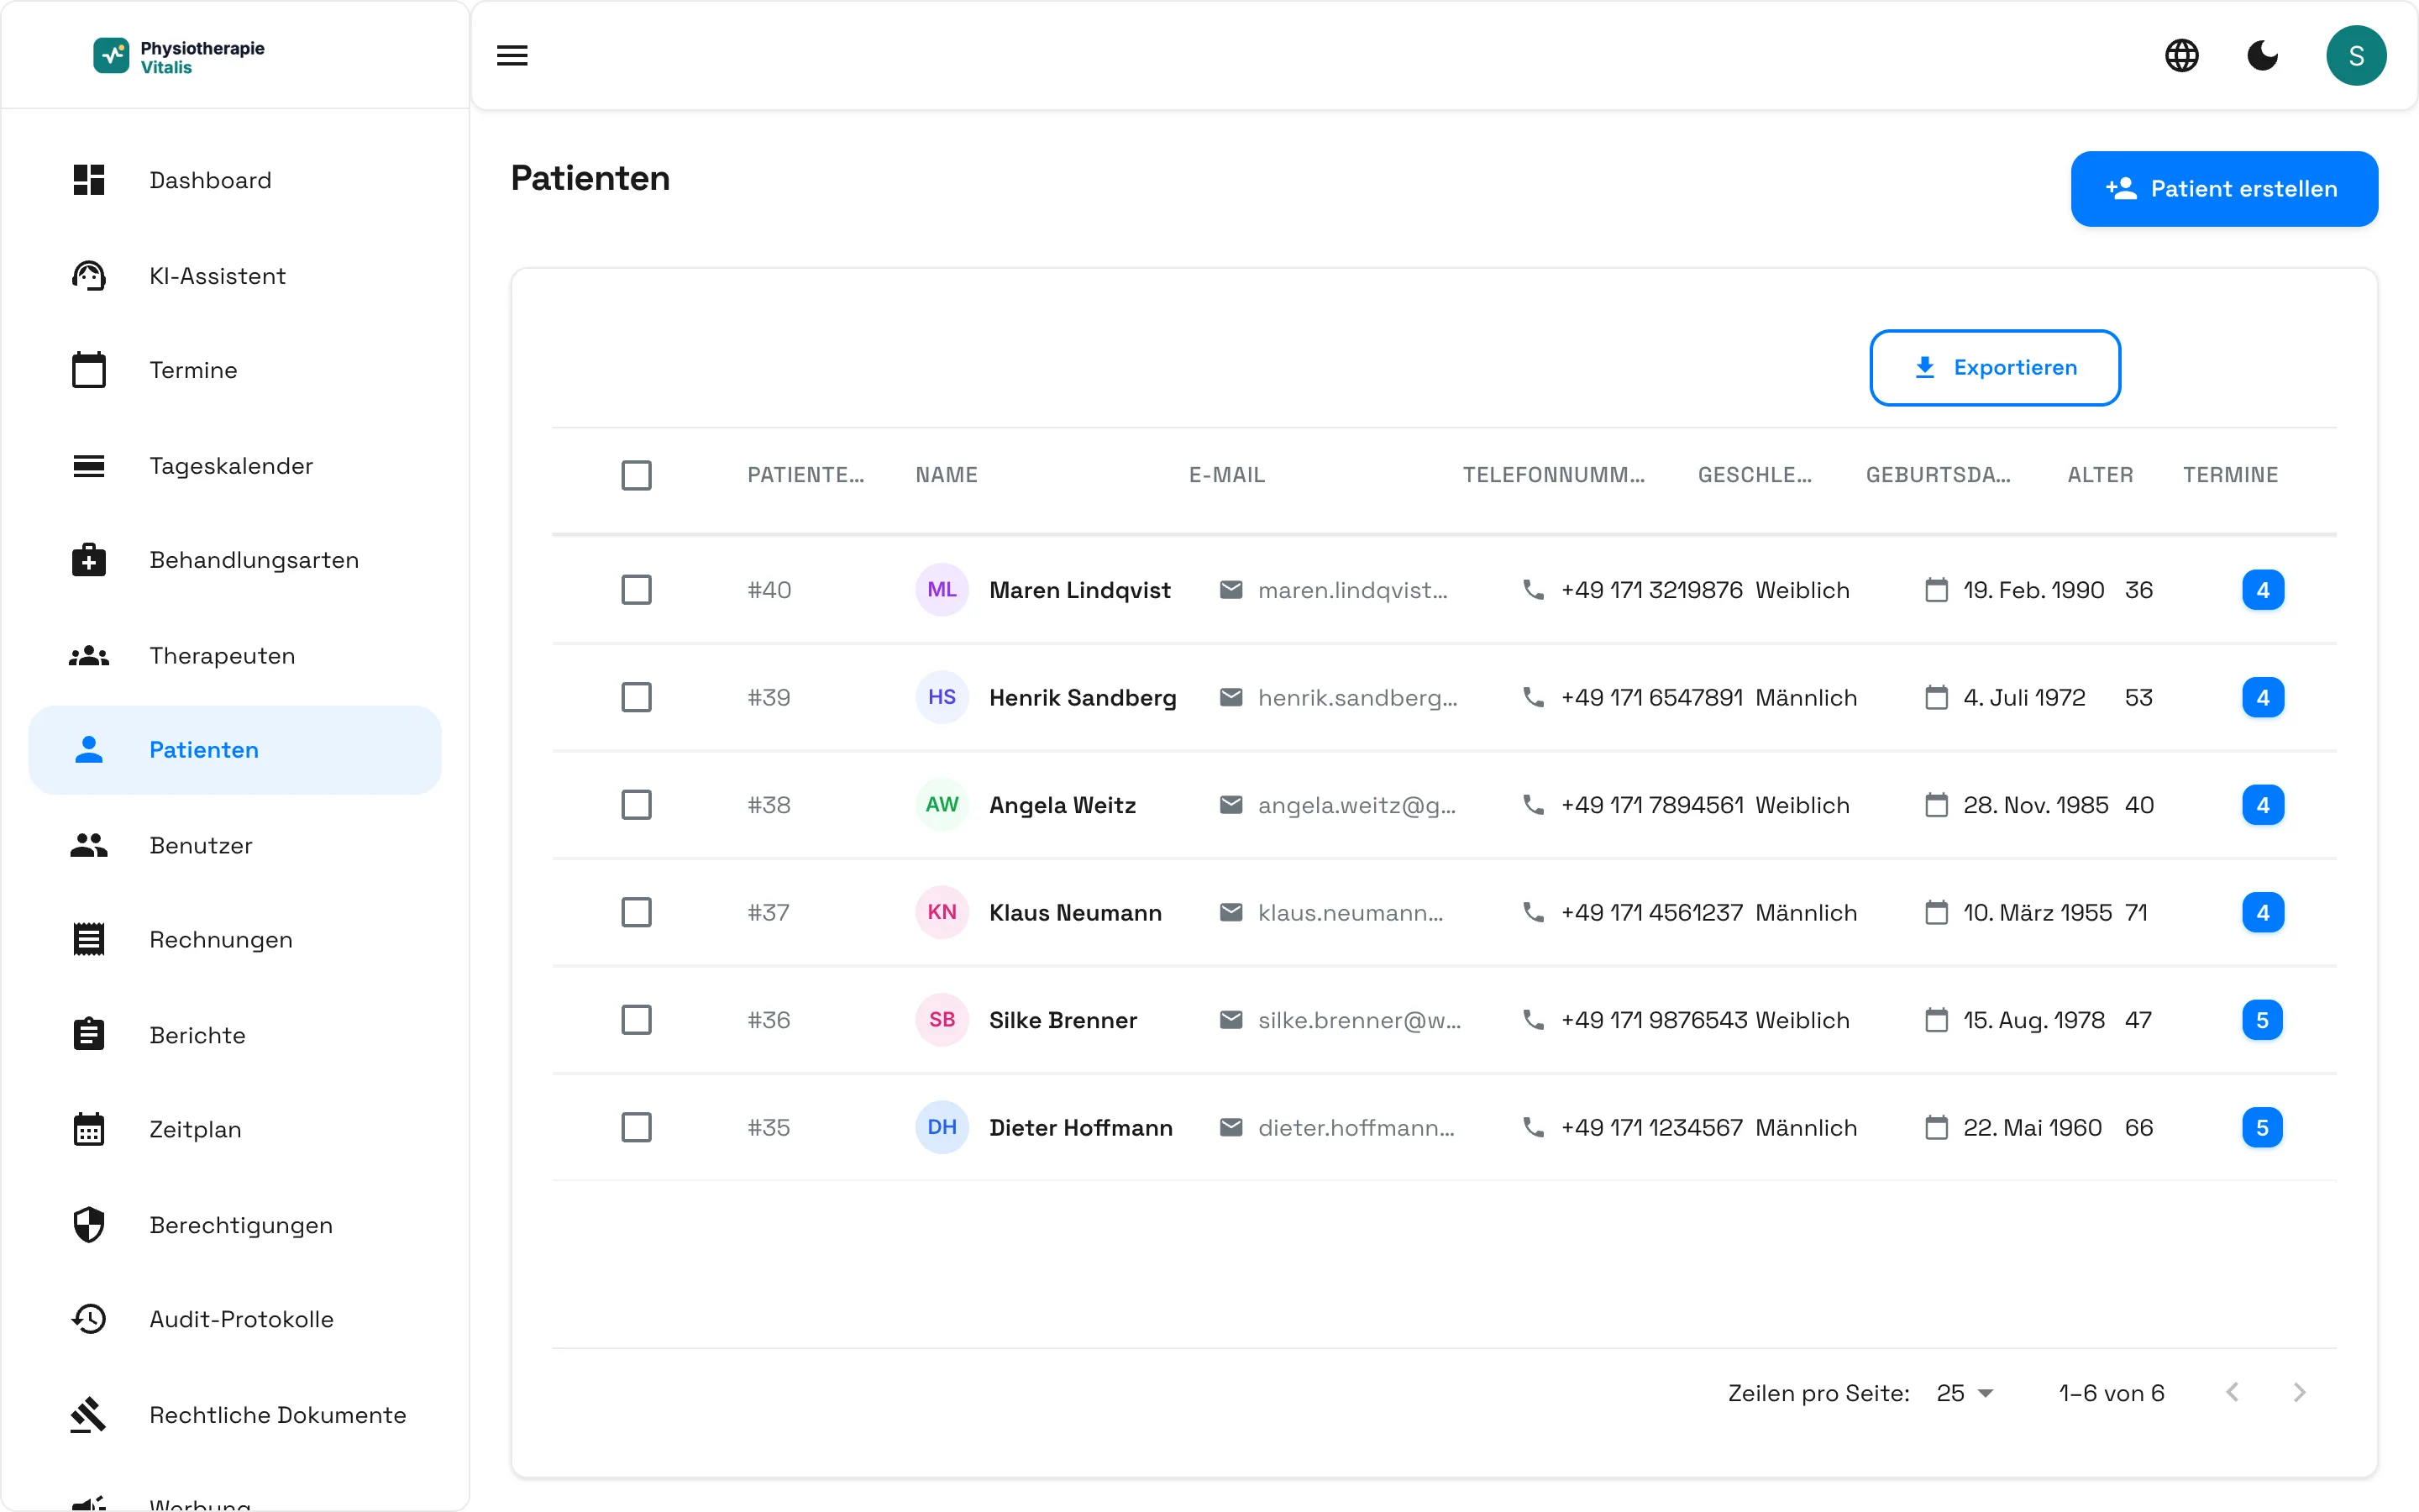Click the Tageskalender list icon

(89, 465)
